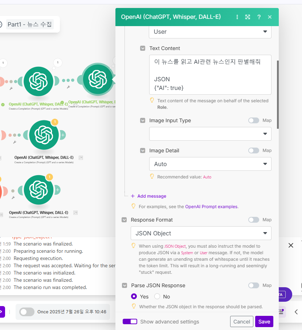Click wrench filter icon between top-row OpenAI modules

click(69, 87)
